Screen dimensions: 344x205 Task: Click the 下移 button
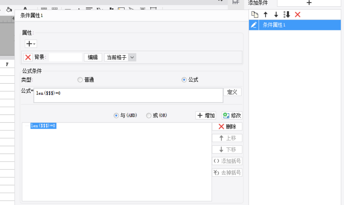point(227,150)
